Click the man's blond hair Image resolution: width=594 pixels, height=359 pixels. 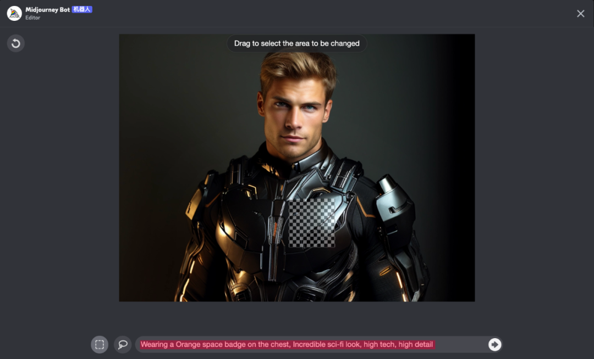298,69
